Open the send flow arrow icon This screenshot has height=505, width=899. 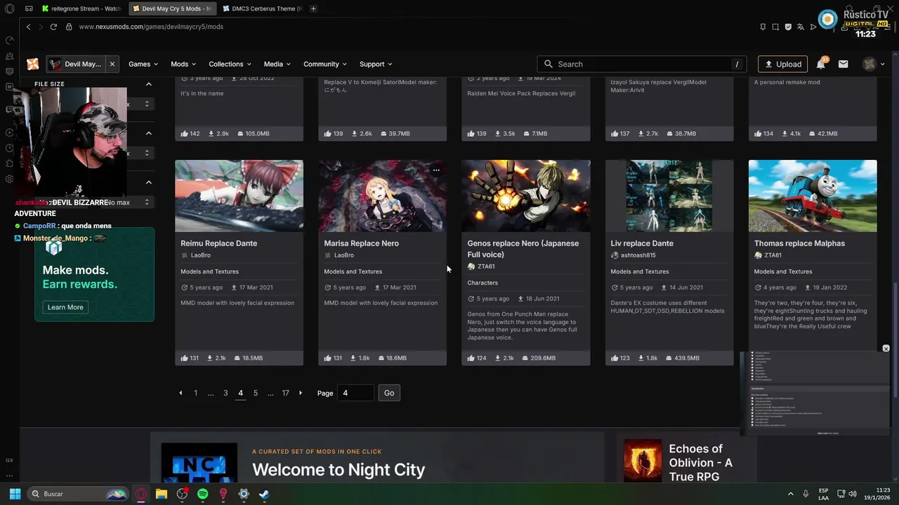point(813,27)
